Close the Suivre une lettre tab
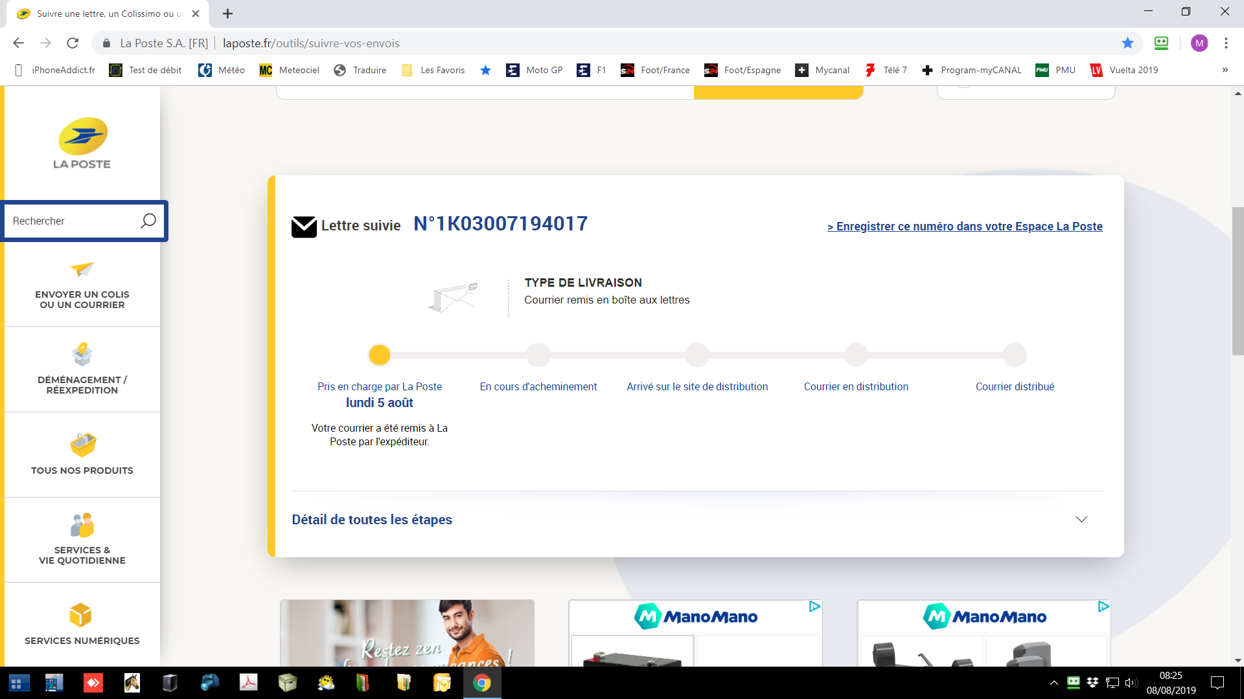The width and height of the screenshot is (1244, 699). coord(196,14)
